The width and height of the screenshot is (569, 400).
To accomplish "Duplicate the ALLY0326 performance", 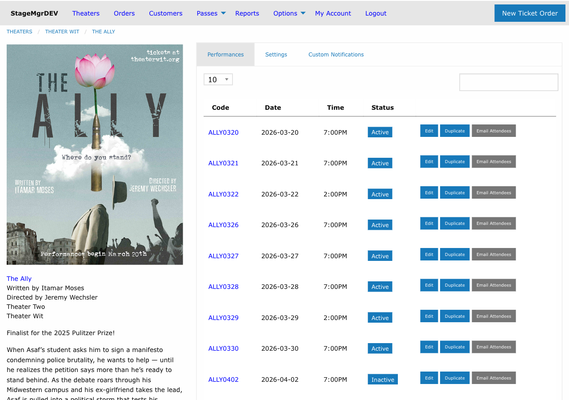I will click(x=455, y=224).
